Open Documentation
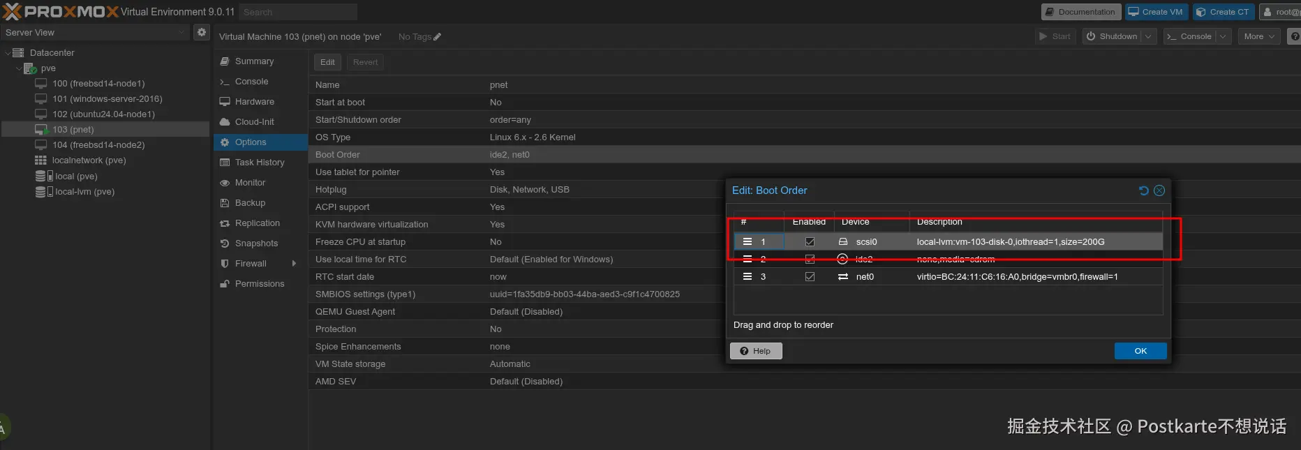The width and height of the screenshot is (1301, 450). point(1081,12)
